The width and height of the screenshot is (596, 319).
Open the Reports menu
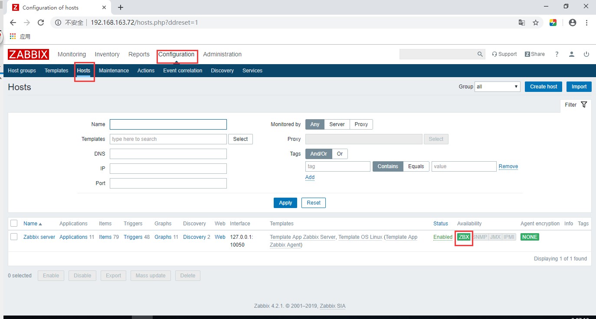[x=139, y=54]
